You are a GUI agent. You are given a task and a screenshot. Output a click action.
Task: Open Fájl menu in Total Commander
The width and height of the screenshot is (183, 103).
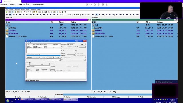7,9
